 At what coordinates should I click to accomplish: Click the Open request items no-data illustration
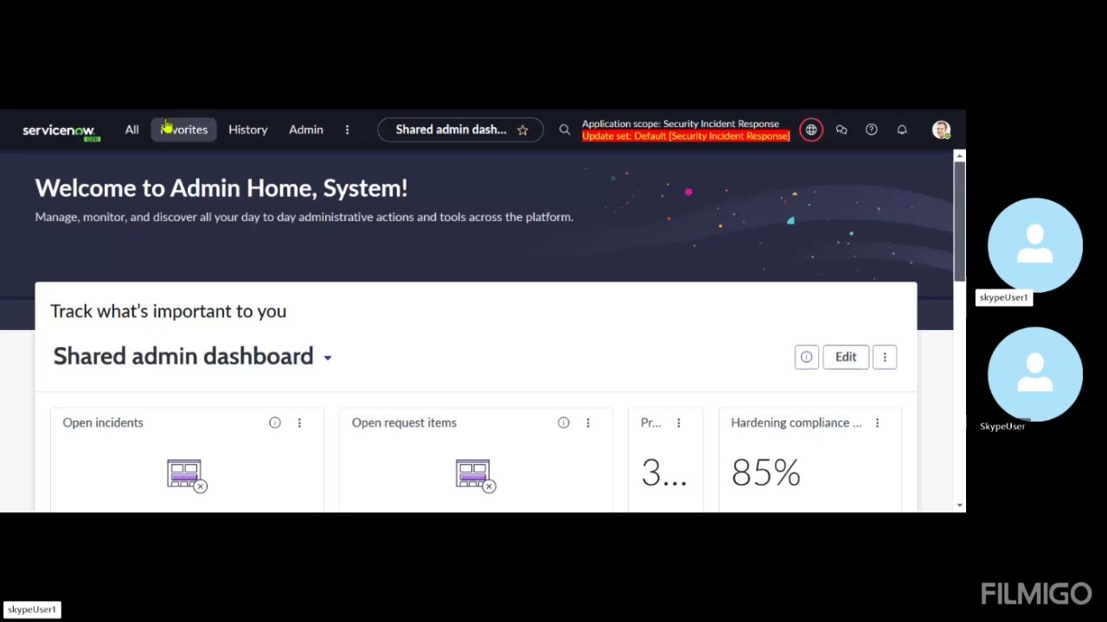(x=476, y=475)
